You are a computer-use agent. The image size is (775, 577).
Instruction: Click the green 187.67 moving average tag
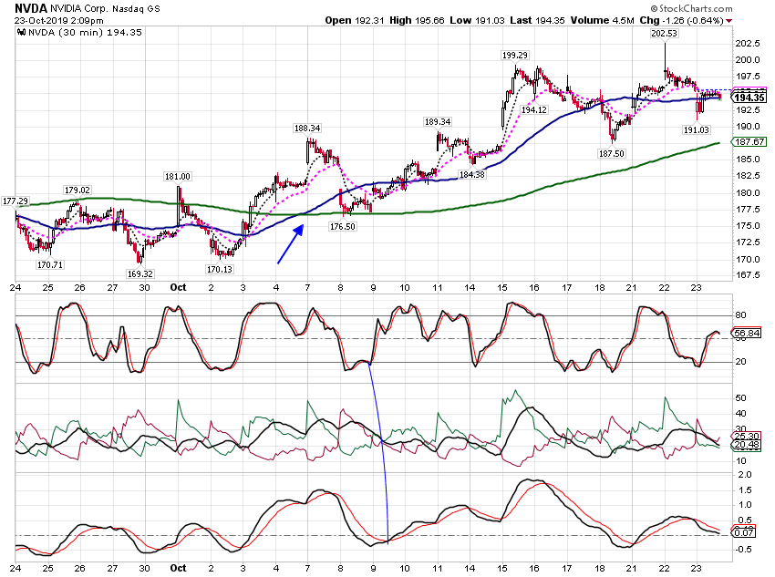(749, 142)
